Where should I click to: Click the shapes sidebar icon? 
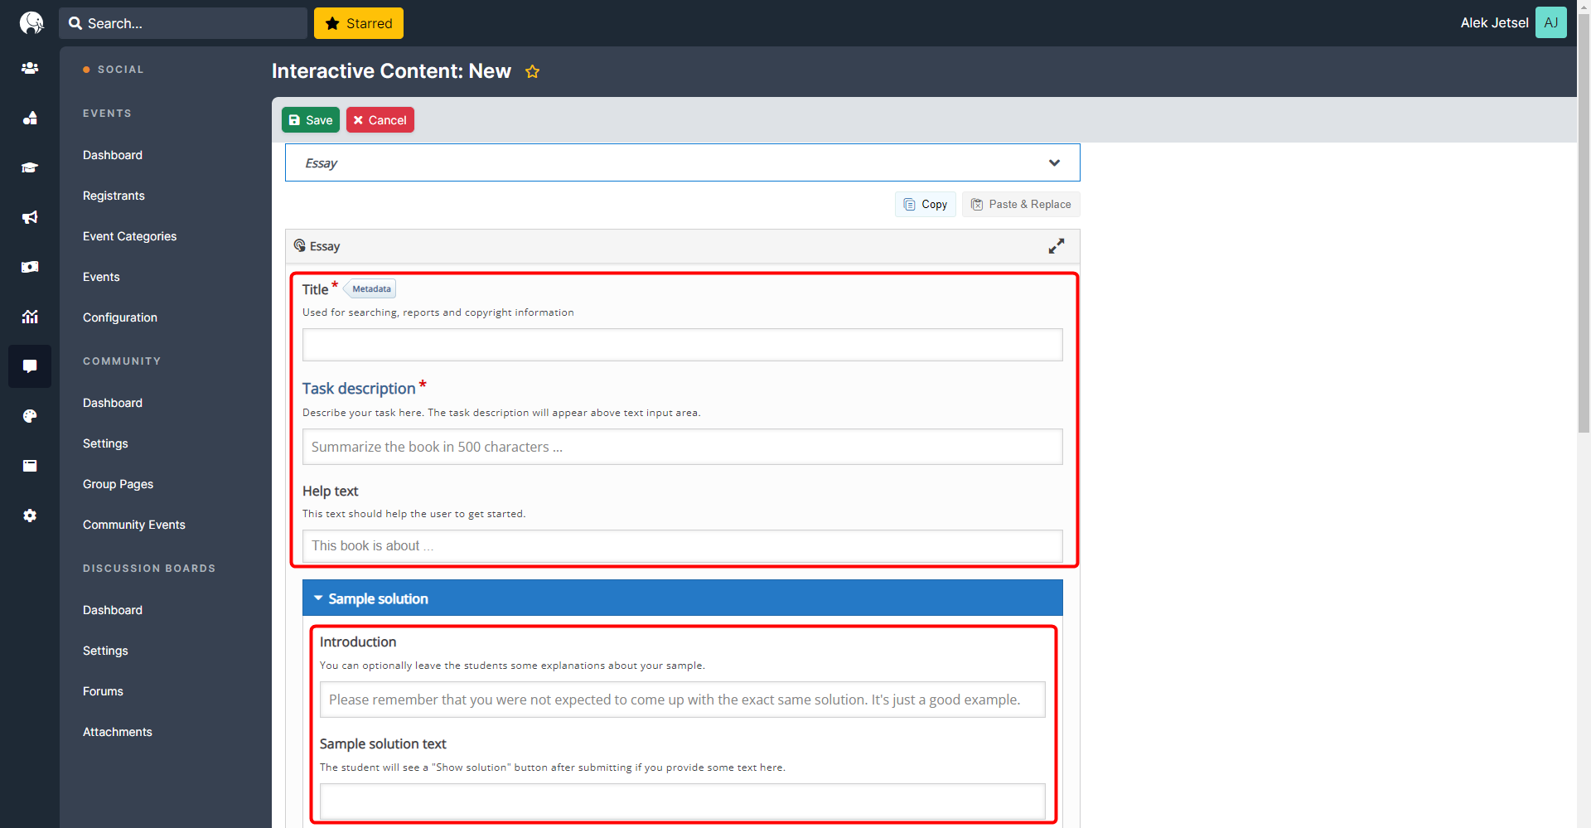coord(30,118)
